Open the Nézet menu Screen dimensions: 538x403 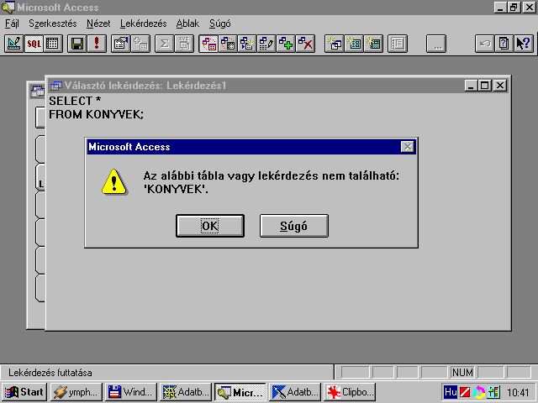tap(98, 24)
